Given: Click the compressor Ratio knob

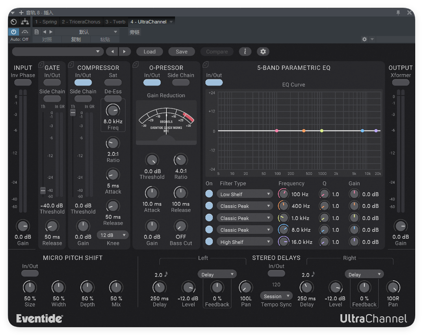Looking at the screenshot, I should [113, 143].
